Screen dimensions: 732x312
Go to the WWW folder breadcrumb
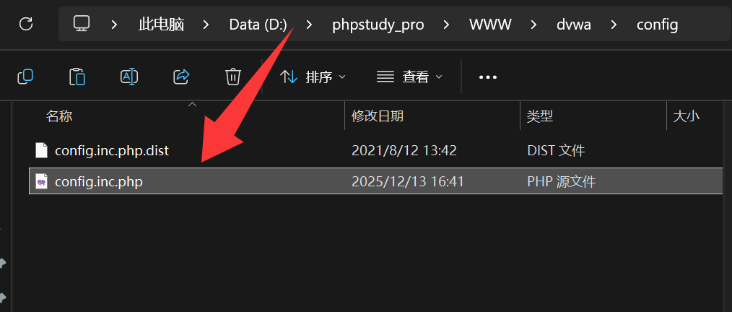(490, 25)
